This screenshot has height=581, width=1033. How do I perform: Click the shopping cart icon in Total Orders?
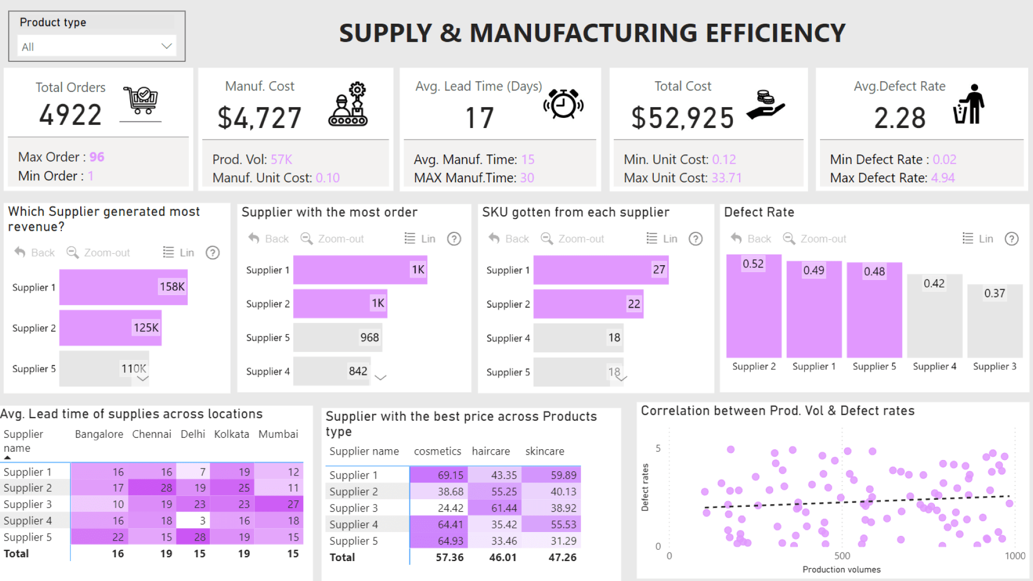tap(140, 100)
